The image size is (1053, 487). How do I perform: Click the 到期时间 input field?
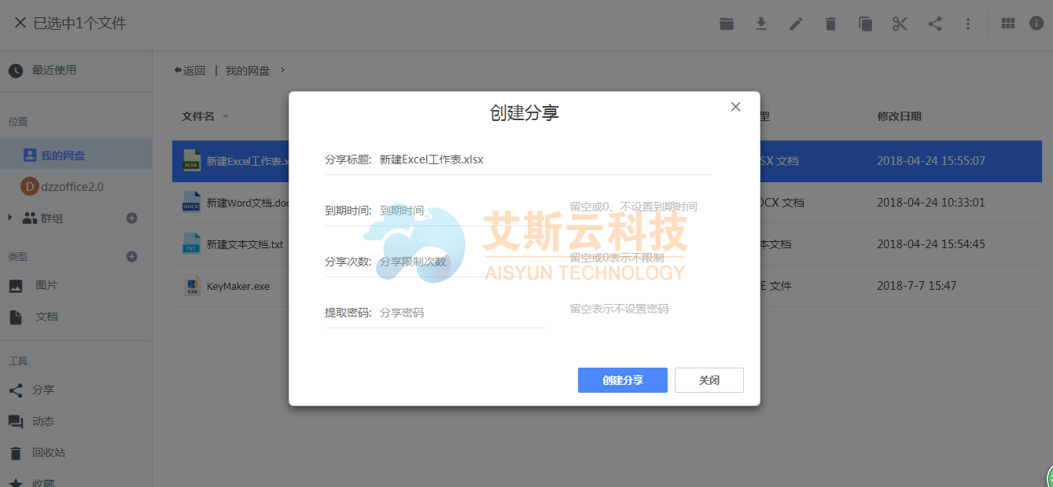(x=460, y=211)
